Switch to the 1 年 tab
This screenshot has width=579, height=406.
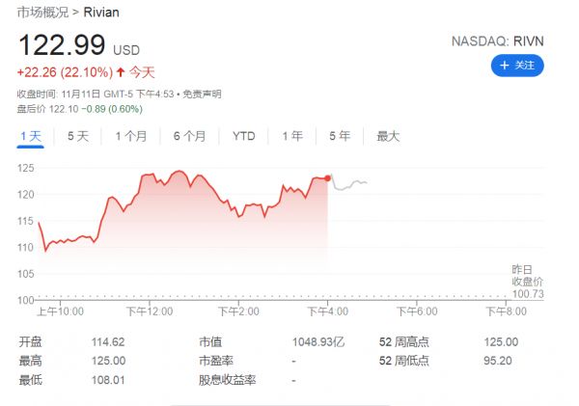click(292, 136)
